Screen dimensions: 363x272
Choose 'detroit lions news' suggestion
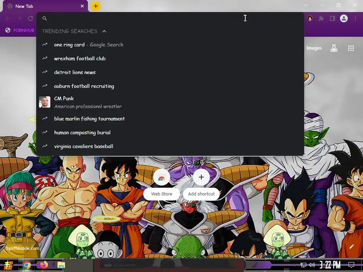click(x=170, y=72)
